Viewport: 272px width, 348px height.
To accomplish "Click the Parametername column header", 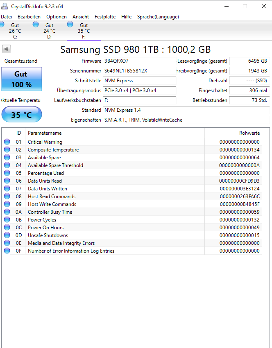I will [115, 133].
